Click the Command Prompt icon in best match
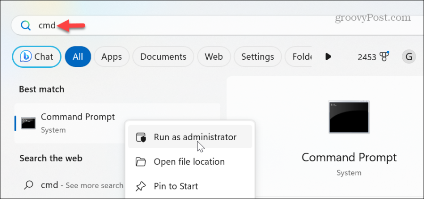 (28, 123)
